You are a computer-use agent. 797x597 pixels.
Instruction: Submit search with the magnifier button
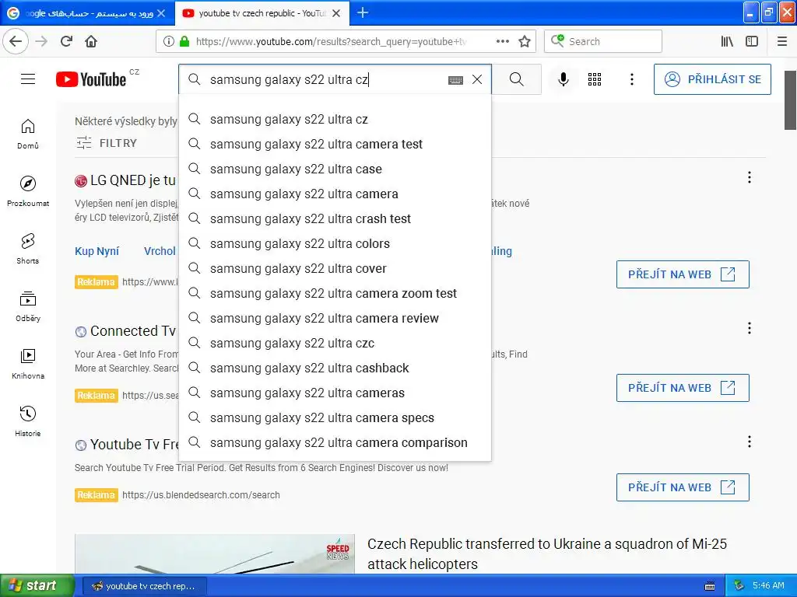(517, 79)
